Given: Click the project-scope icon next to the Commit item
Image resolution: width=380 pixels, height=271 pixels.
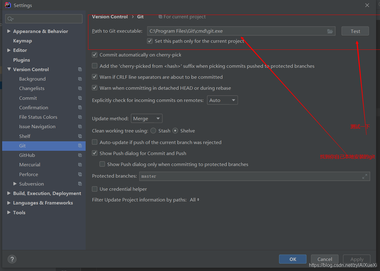Looking at the screenshot, I should tap(80, 98).
